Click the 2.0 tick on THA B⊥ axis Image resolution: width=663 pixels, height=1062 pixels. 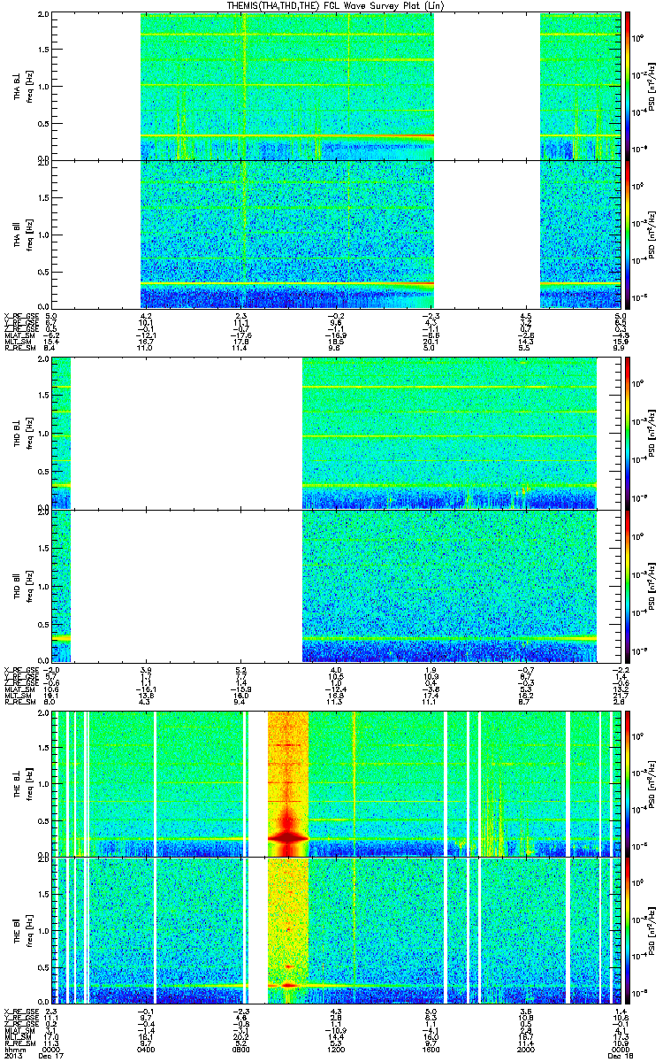click(43, 16)
